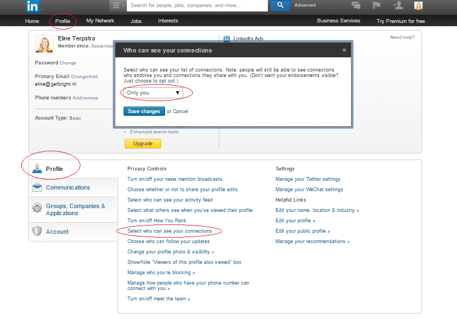Open Groups, Companies & Applications gear section
The height and width of the screenshot is (319, 457).
pos(75,210)
